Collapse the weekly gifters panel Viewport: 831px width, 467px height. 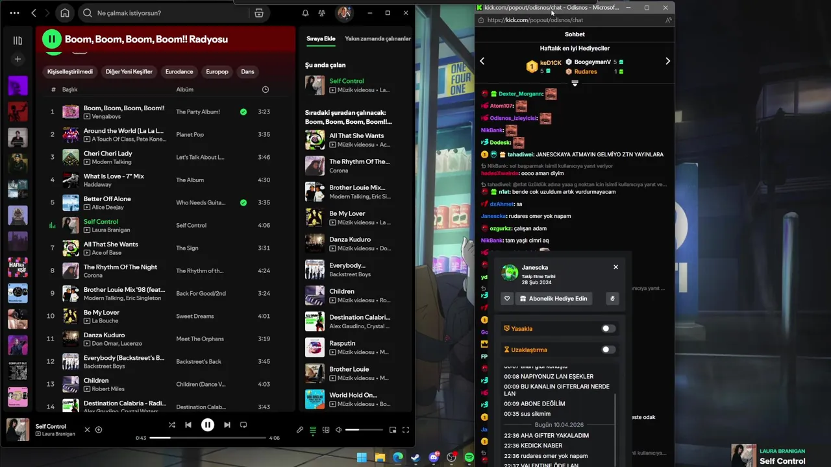coord(575,83)
